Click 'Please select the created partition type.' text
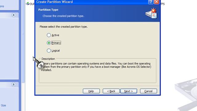The image size is (197, 111). click(63, 27)
